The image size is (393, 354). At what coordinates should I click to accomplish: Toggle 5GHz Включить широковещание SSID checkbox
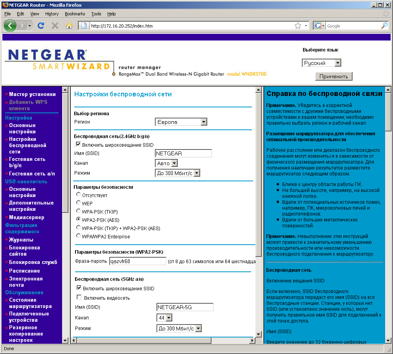pyautogui.click(x=79, y=288)
